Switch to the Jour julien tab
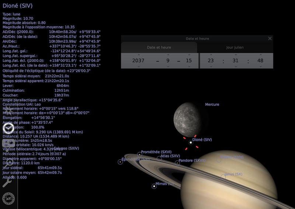The height and width of the screenshot is (209, 295). [x=235, y=48]
